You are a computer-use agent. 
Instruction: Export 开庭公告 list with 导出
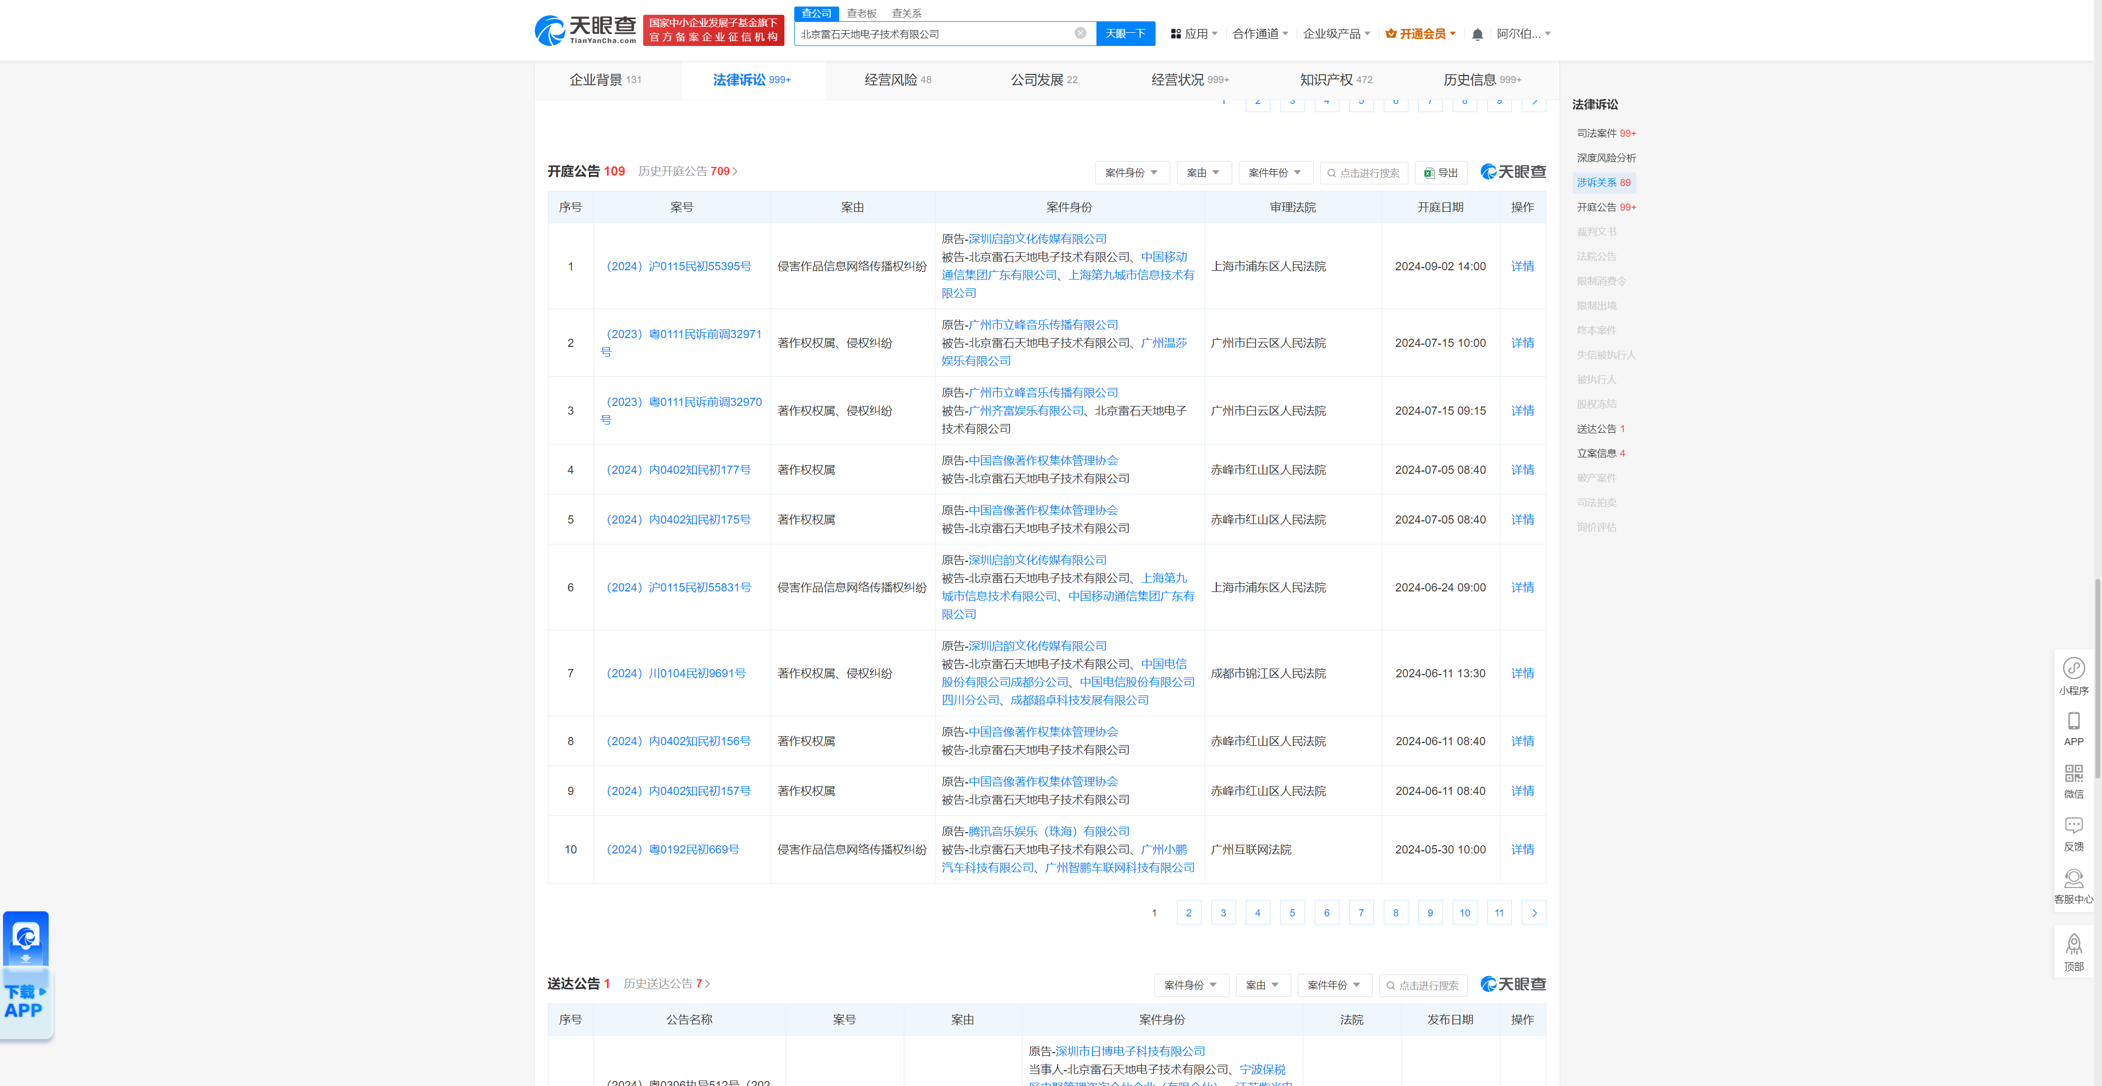point(1441,173)
